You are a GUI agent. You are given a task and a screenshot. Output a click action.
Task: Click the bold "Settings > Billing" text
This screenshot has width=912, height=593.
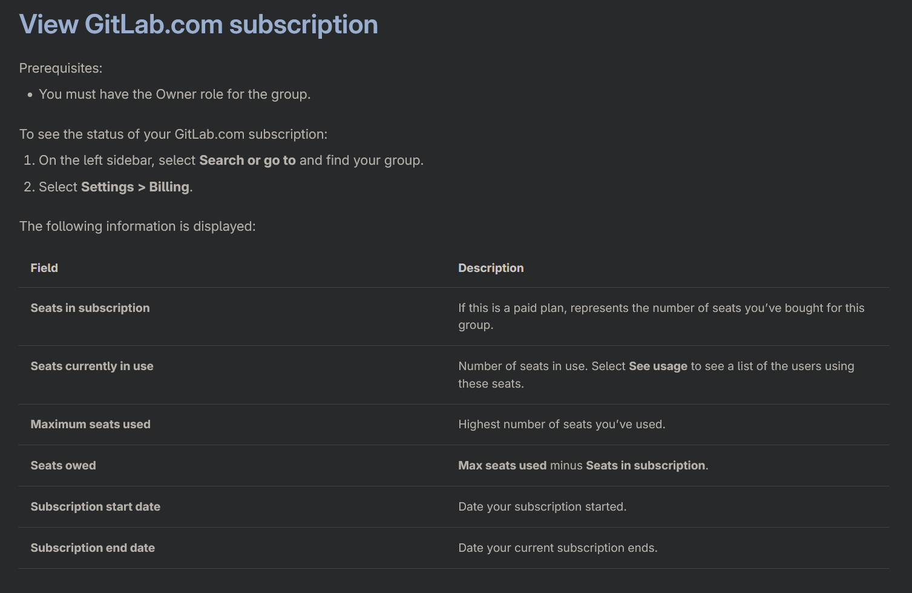click(136, 187)
